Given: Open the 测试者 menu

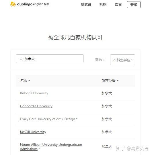Looking at the screenshot, I should coord(86,5).
